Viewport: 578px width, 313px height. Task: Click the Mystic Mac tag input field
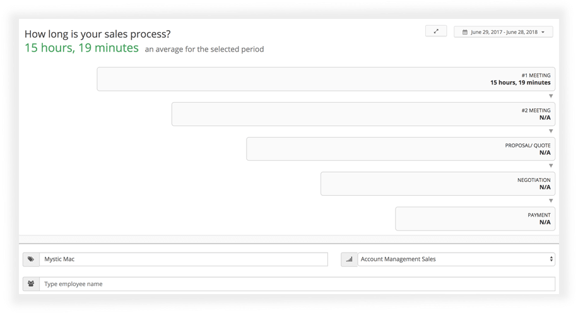tap(184, 259)
